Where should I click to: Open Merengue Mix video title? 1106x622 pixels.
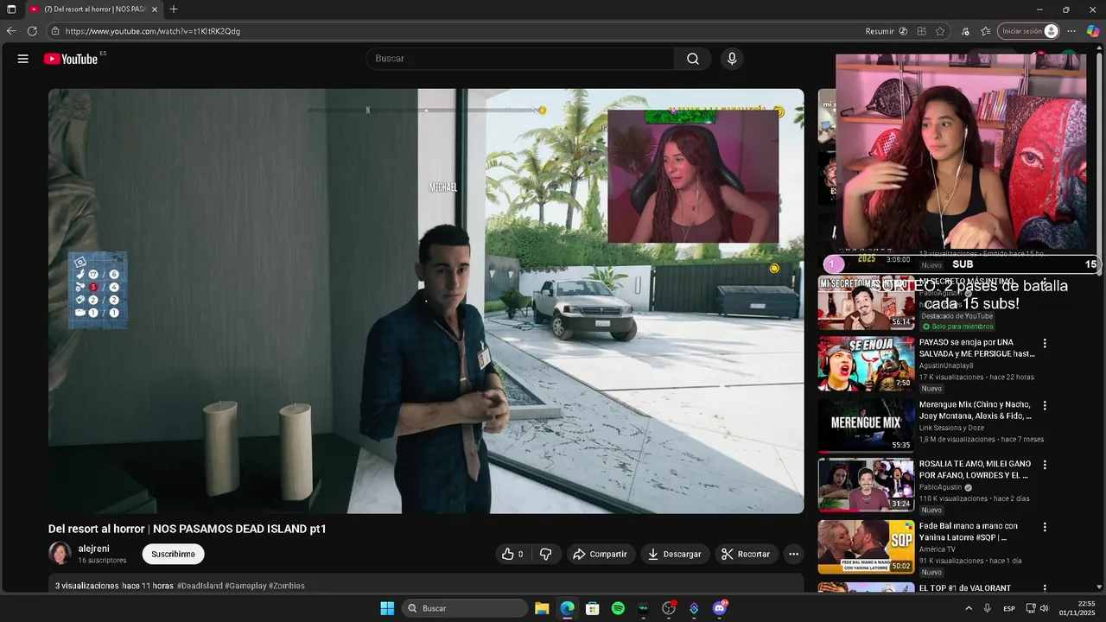click(975, 410)
